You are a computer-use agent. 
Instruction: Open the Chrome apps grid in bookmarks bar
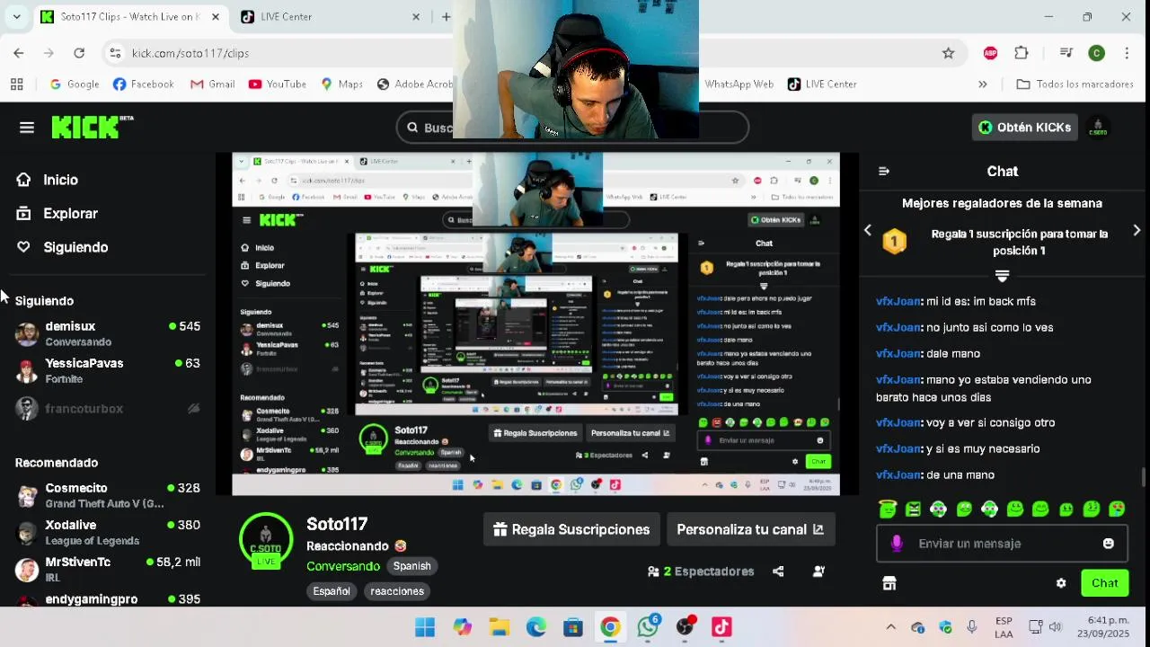16,84
